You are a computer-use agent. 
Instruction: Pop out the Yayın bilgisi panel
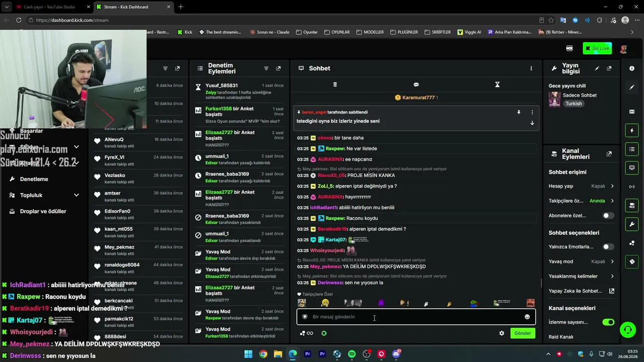point(609,68)
